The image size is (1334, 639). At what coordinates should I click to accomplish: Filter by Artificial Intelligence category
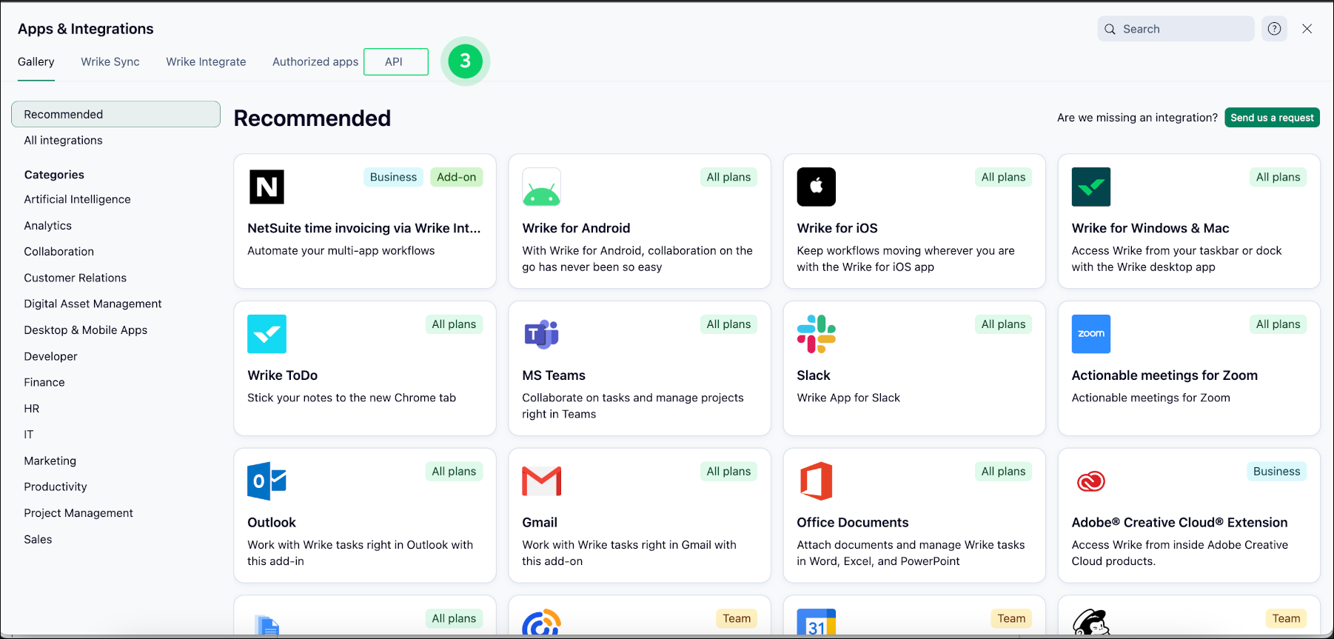[77, 199]
